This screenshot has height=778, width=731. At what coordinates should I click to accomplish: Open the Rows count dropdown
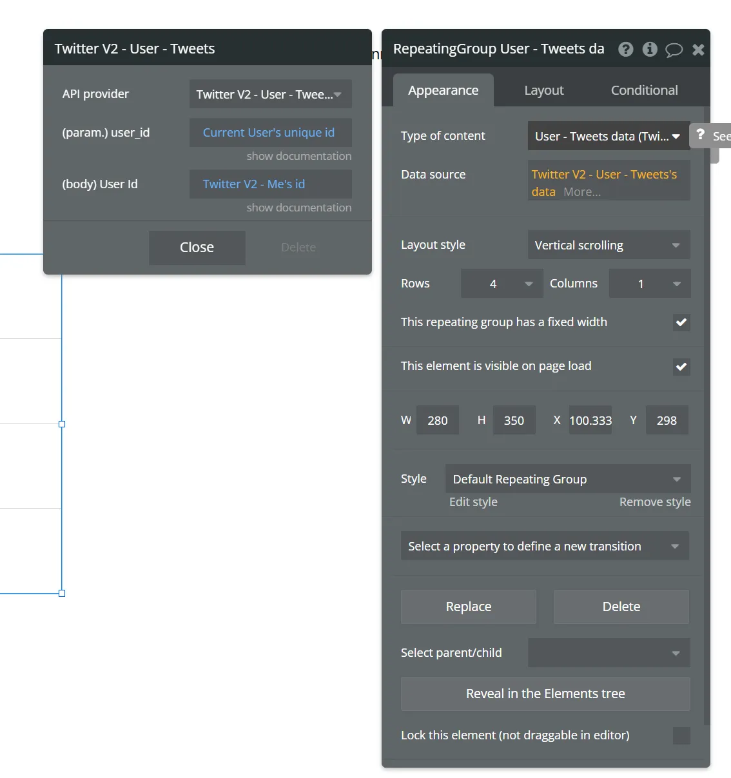pos(502,284)
